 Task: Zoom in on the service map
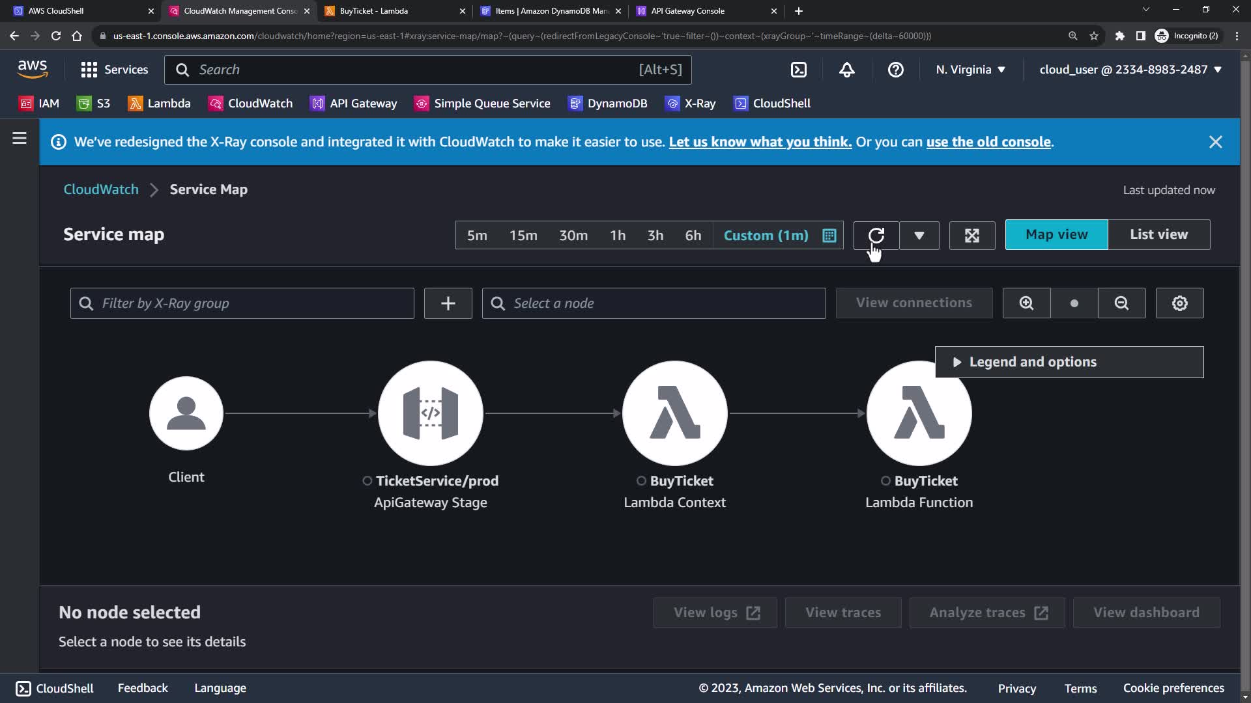[x=1026, y=303]
